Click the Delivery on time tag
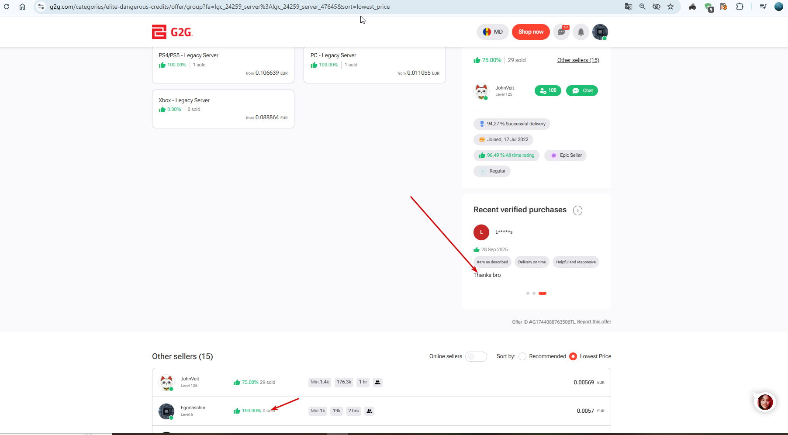 pyautogui.click(x=532, y=262)
